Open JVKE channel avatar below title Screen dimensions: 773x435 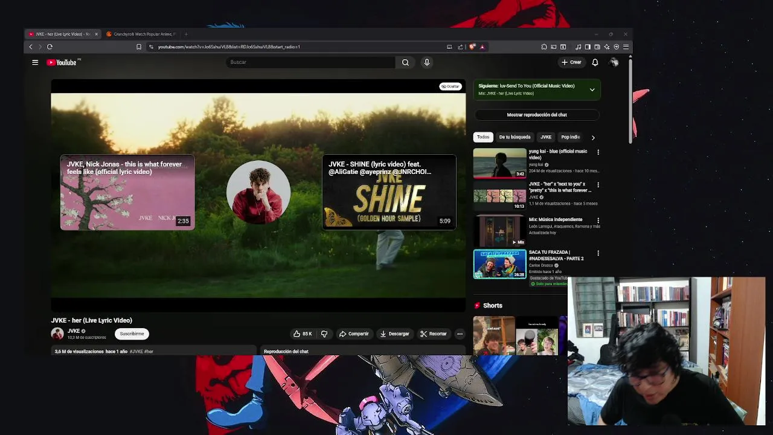tap(57, 333)
